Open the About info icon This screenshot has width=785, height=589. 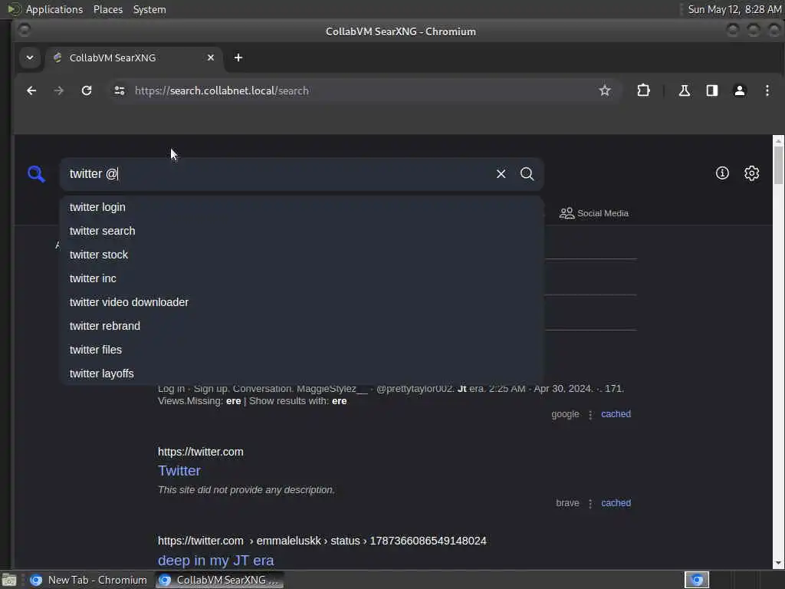722,173
